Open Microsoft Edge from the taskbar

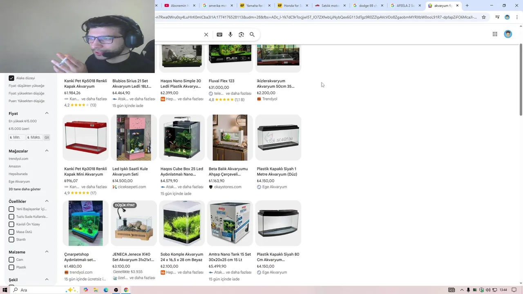(106, 290)
